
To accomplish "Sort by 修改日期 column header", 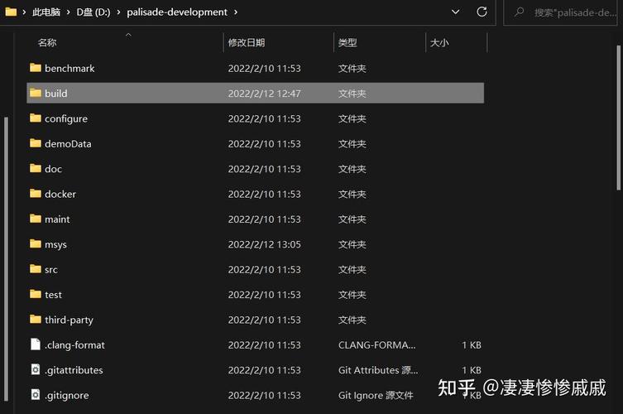I will (x=247, y=42).
